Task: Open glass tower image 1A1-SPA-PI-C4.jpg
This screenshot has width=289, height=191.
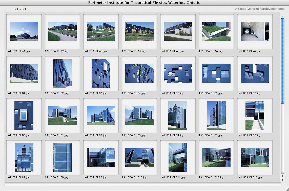Action: coord(178,115)
